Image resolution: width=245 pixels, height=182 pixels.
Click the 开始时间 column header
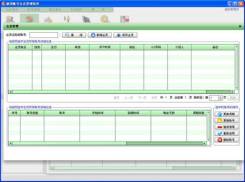(97, 113)
